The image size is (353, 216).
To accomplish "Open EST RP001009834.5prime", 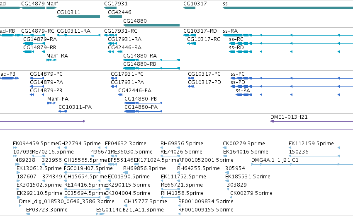I will (x=206, y=202).
